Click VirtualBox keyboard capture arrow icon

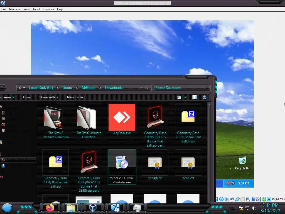pyautogui.click(x=269, y=199)
